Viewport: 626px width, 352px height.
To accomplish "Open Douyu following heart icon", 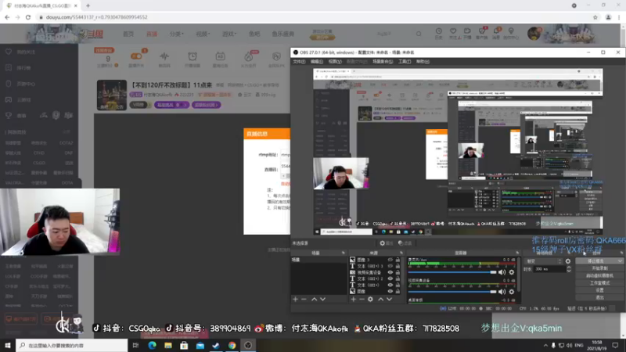I will coord(453,33).
